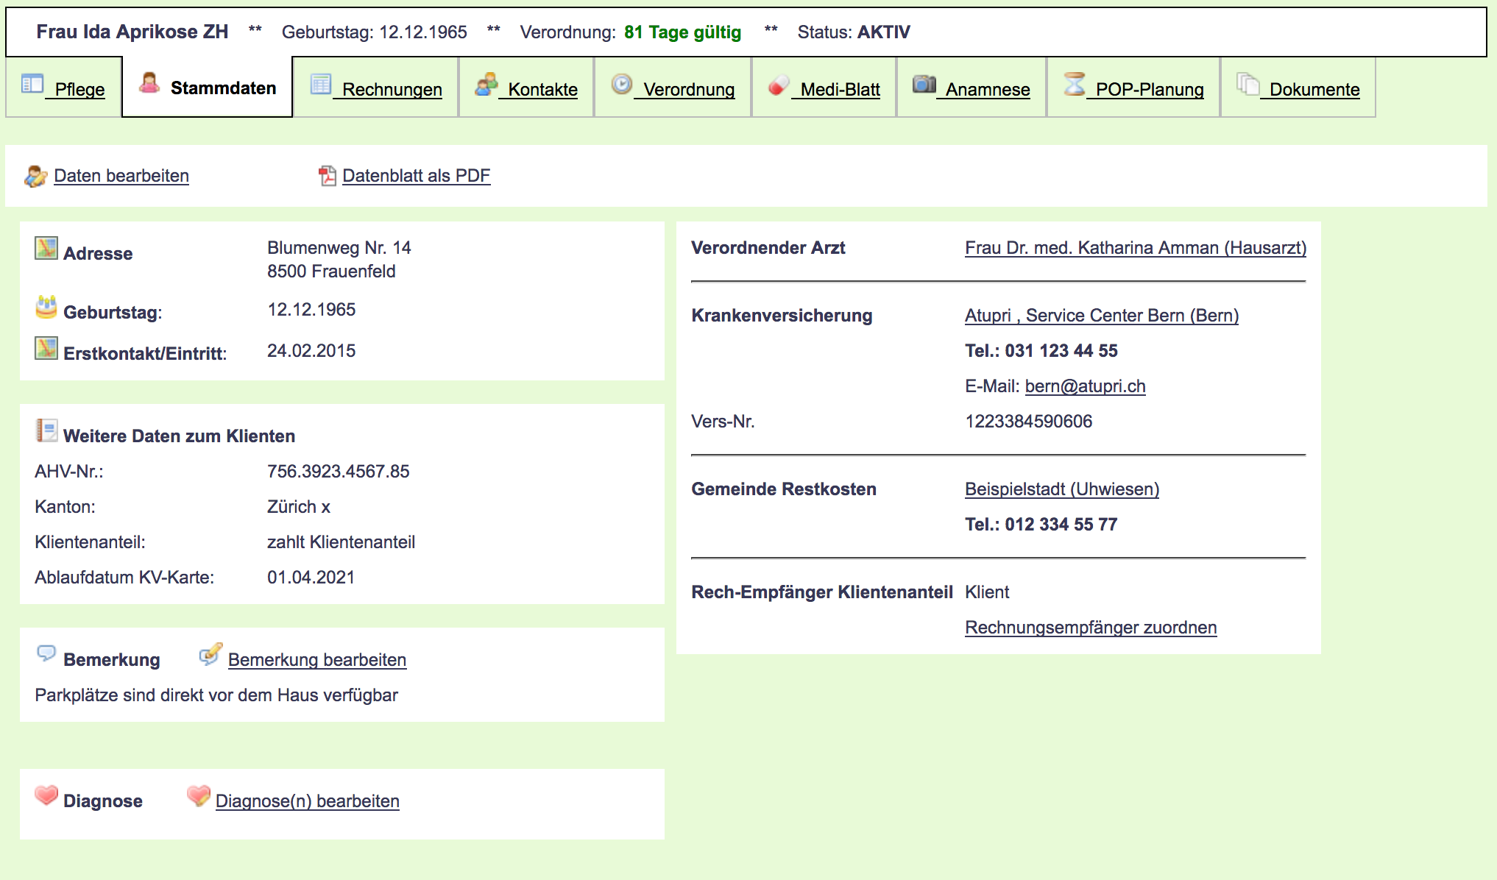Click the PDF icon beside Datenblatt als PDF
The height and width of the screenshot is (880, 1497).
tap(327, 176)
